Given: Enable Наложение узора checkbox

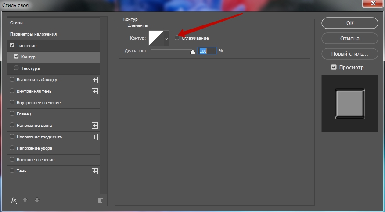Looking at the screenshot, I should [x=12, y=148].
